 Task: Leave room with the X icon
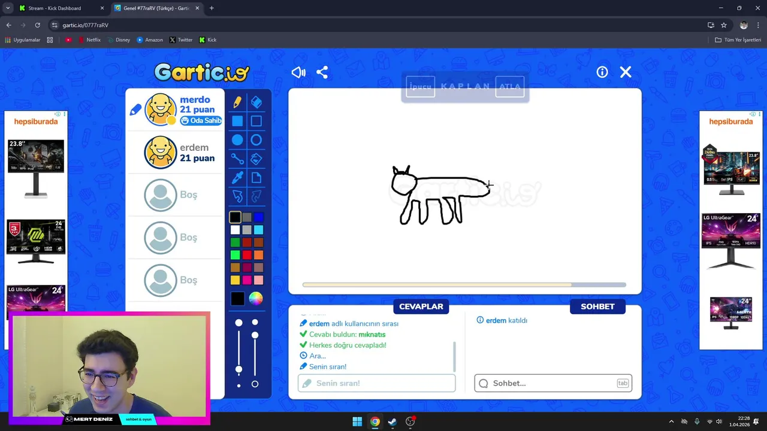pos(626,72)
